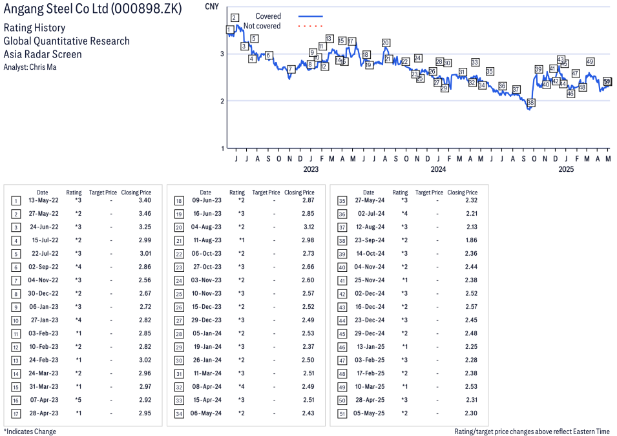The width and height of the screenshot is (617, 436).
Task: Click the 27-May-22 date cell
Action: [43, 214]
